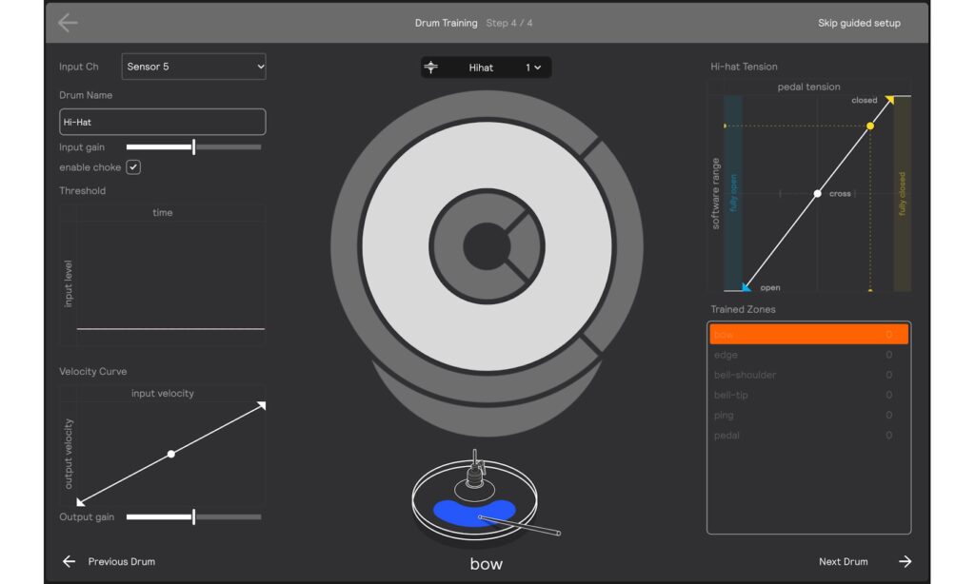
Task: Select the highlighted bow row in Trained Zones
Action: pos(809,334)
